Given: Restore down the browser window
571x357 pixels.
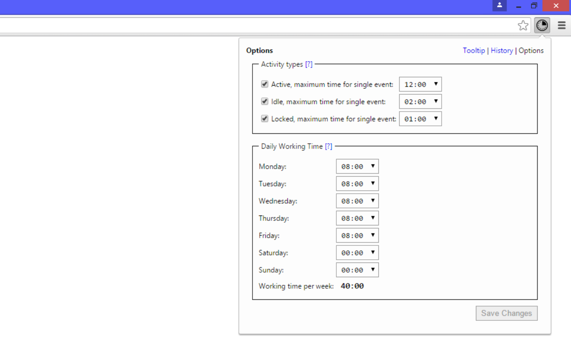Looking at the screenshot, I should pyautogui.click(x=534, y=5).
